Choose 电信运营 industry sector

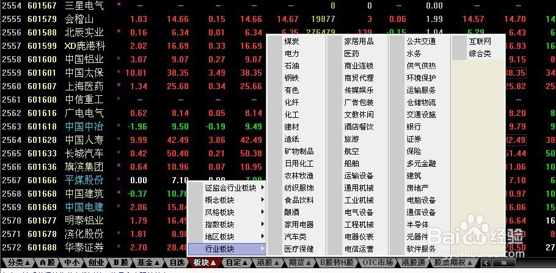coord(357,249)
